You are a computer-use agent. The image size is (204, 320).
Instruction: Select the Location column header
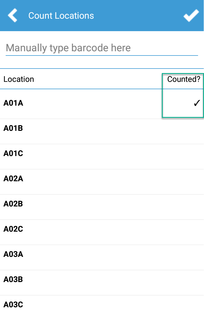click(19, 79)
